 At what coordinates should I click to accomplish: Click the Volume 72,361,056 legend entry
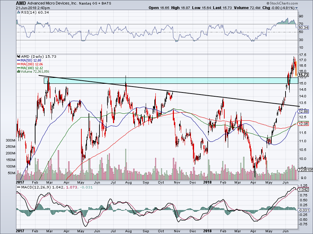[x=35, y=71]
